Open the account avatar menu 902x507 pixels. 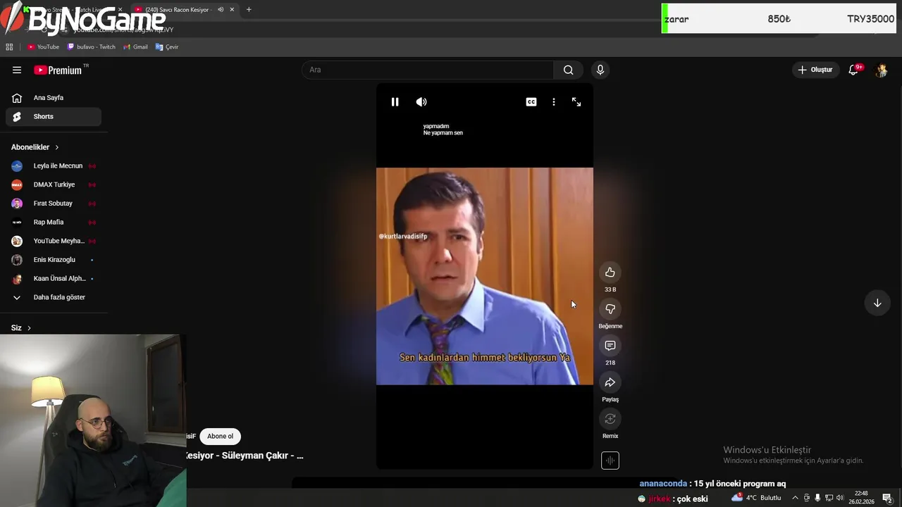(881, 70)
